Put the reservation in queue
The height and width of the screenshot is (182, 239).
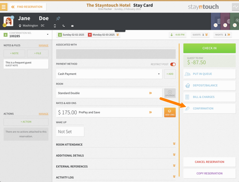(x=209, y=74)
